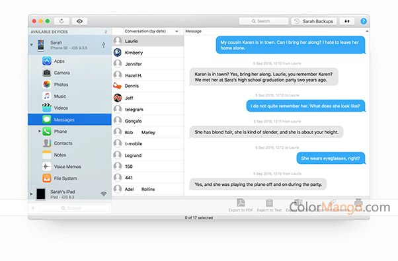Click the top toolbar Search field
398x261 pixels.
click(264, 21)
